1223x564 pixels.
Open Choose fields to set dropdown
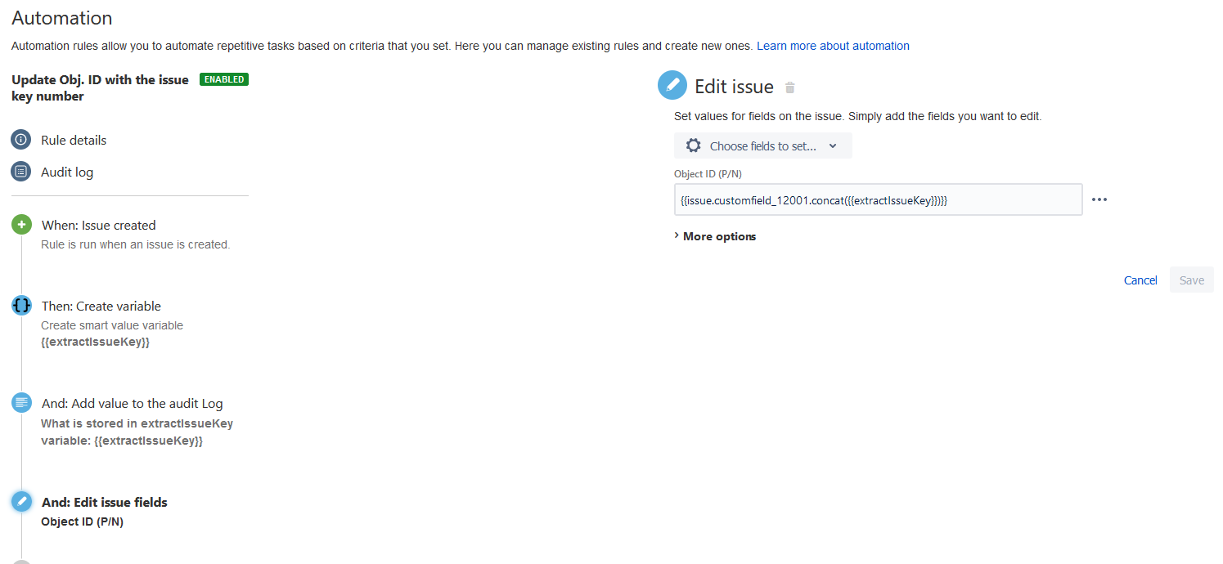(763, 145)
